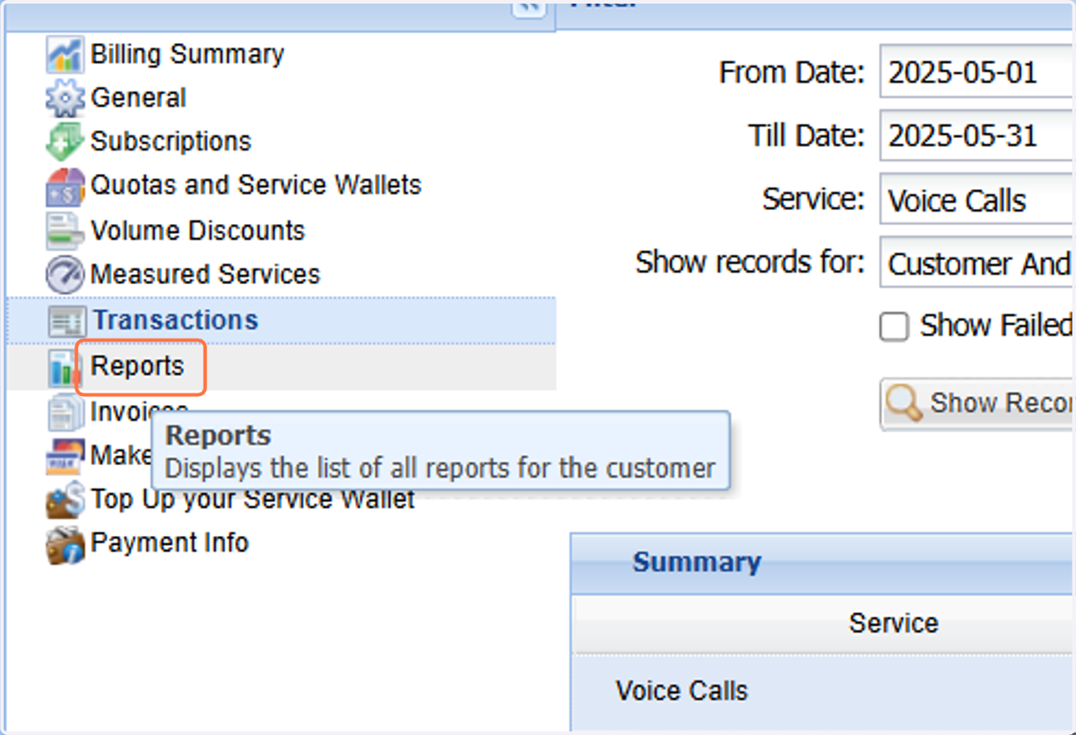This screenshot has height=735, width=1076.
Task: Click the Invoices document icon
Action: click(65, 413)
